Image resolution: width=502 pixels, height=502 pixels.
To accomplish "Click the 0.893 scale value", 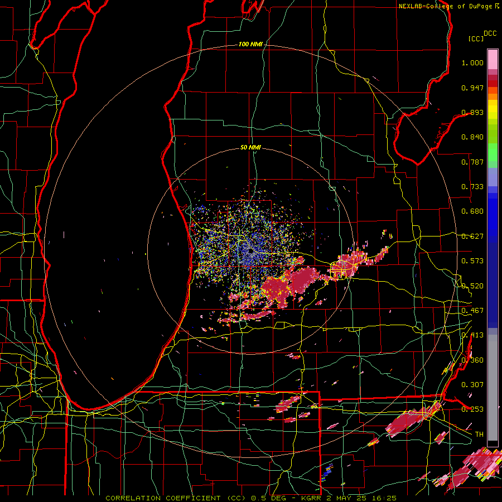I will coord(472,112).
